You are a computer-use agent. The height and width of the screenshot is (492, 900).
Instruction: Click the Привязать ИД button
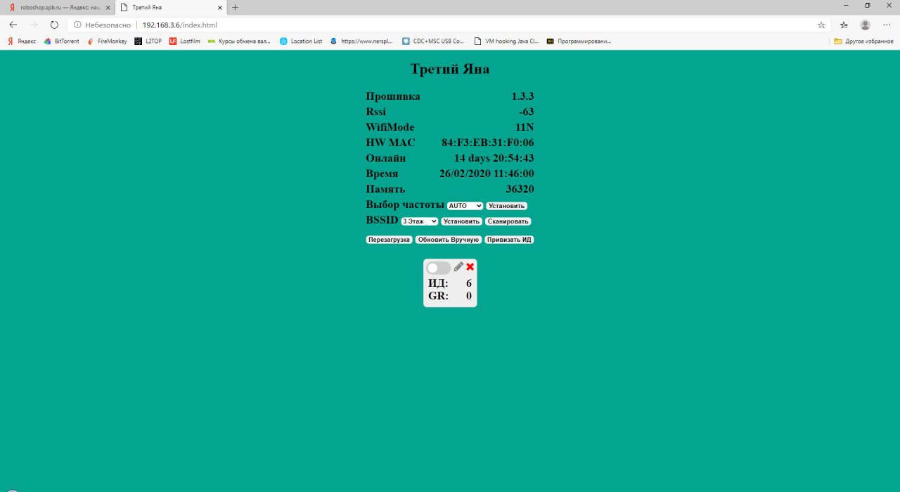pos(509,240)
